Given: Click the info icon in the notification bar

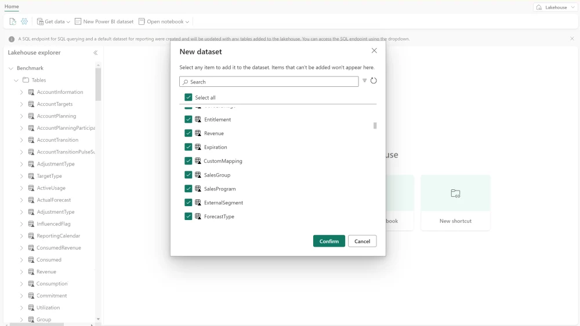Looking at the screenshot, I should (x=12, y=39).
